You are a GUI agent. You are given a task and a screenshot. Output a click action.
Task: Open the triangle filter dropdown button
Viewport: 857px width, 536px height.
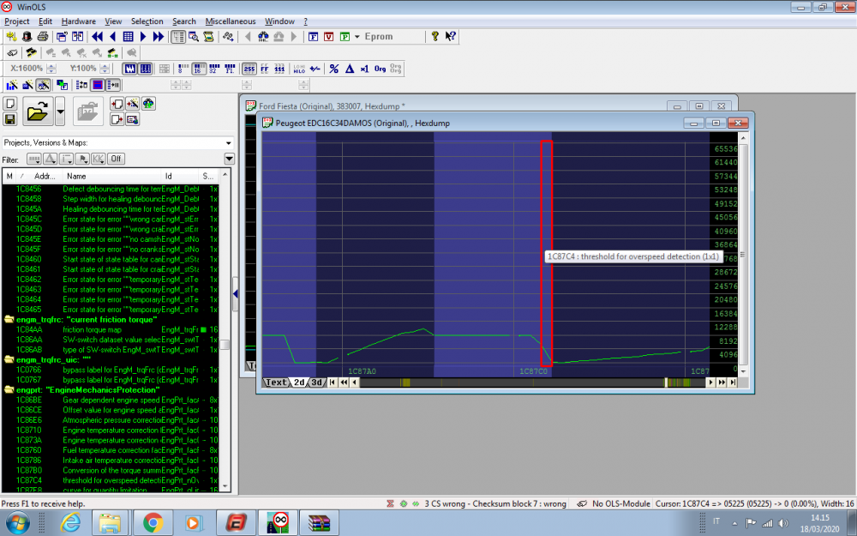51,159
